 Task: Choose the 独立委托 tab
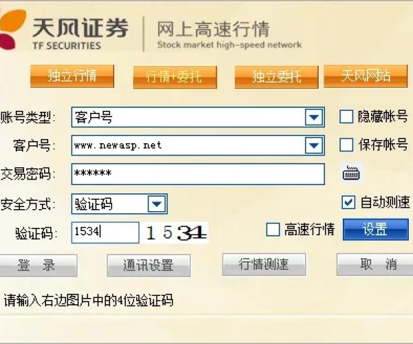point(277,77)
